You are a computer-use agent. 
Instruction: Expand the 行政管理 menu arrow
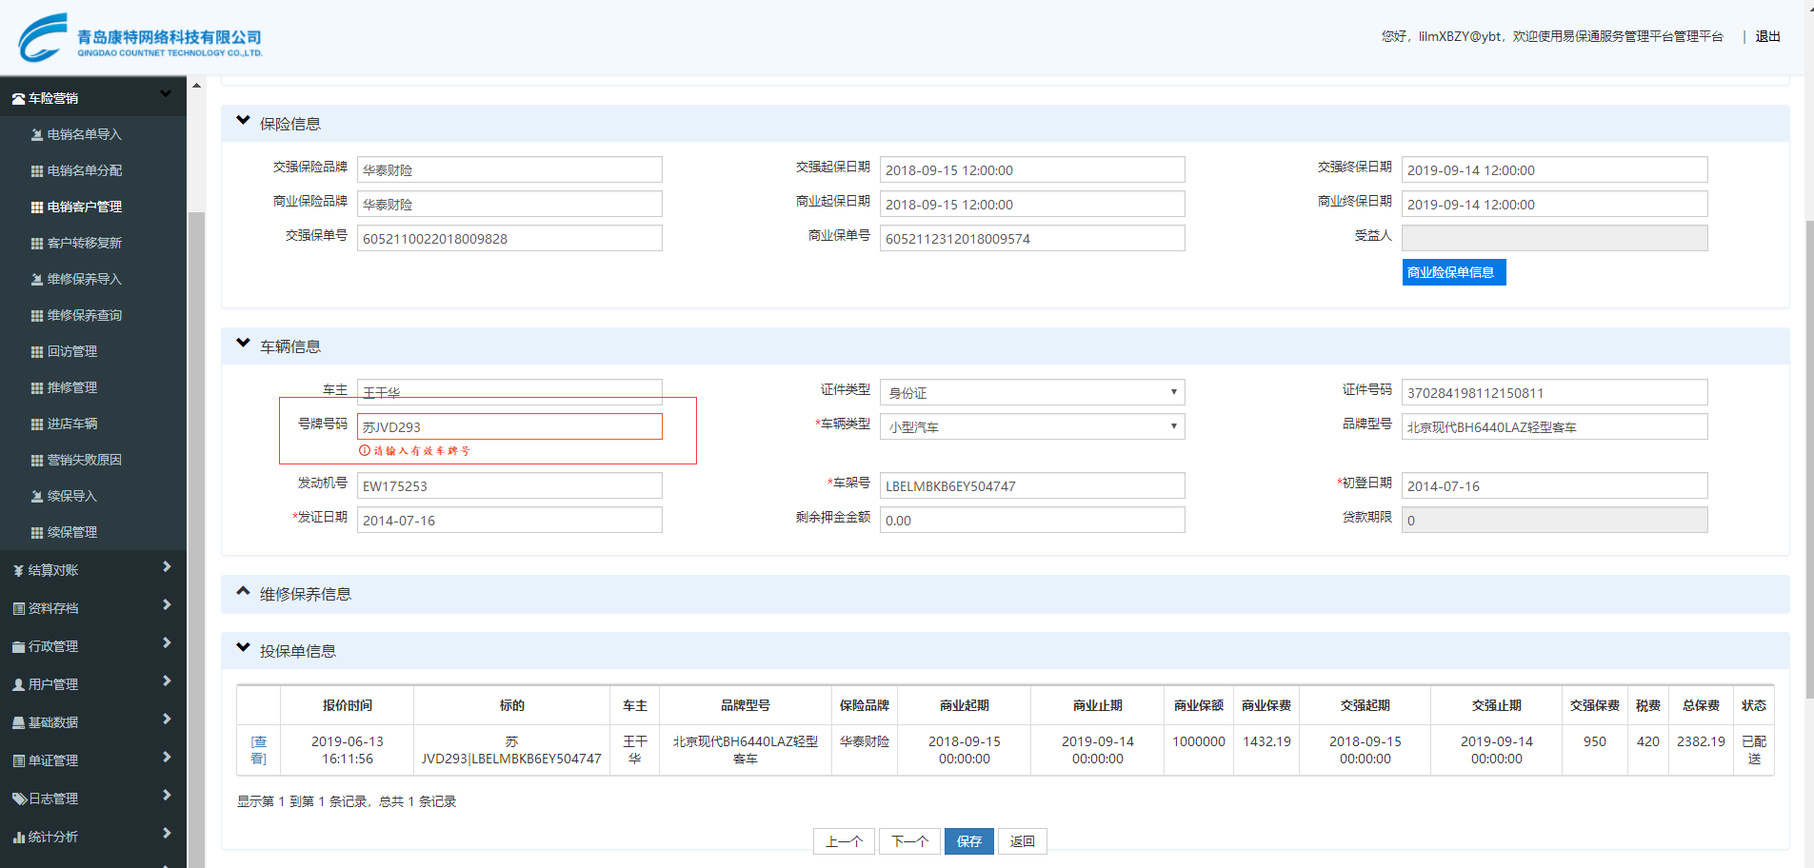click(x=167, y=643)
